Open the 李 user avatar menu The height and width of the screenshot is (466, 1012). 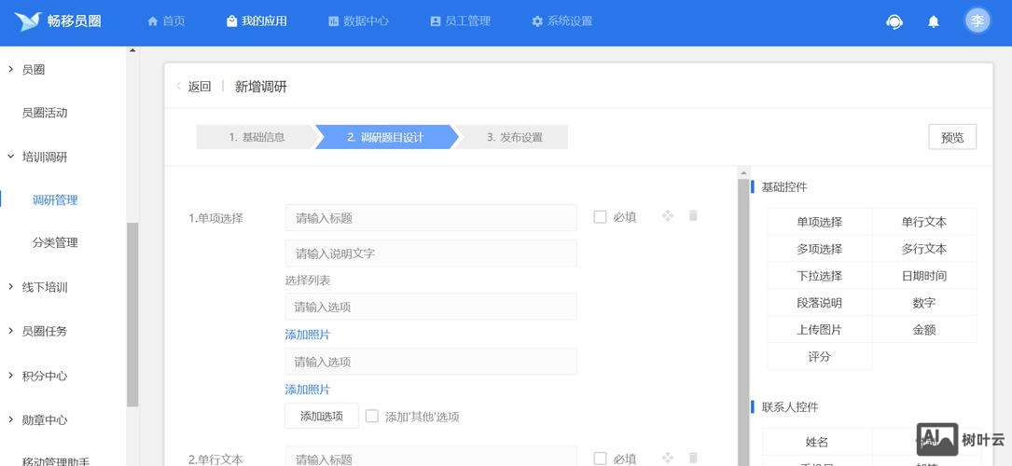click(977, 21)
